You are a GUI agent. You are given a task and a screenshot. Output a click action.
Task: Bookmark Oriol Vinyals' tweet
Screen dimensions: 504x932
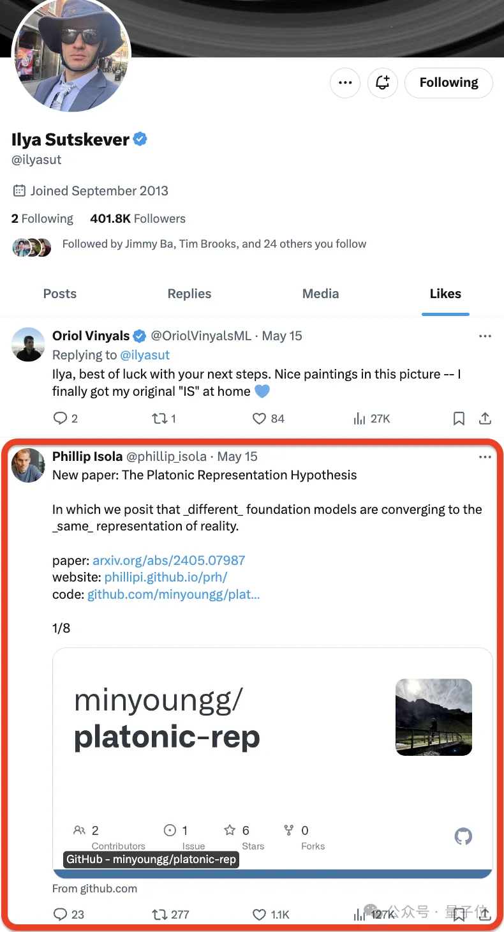coord(458,418)
